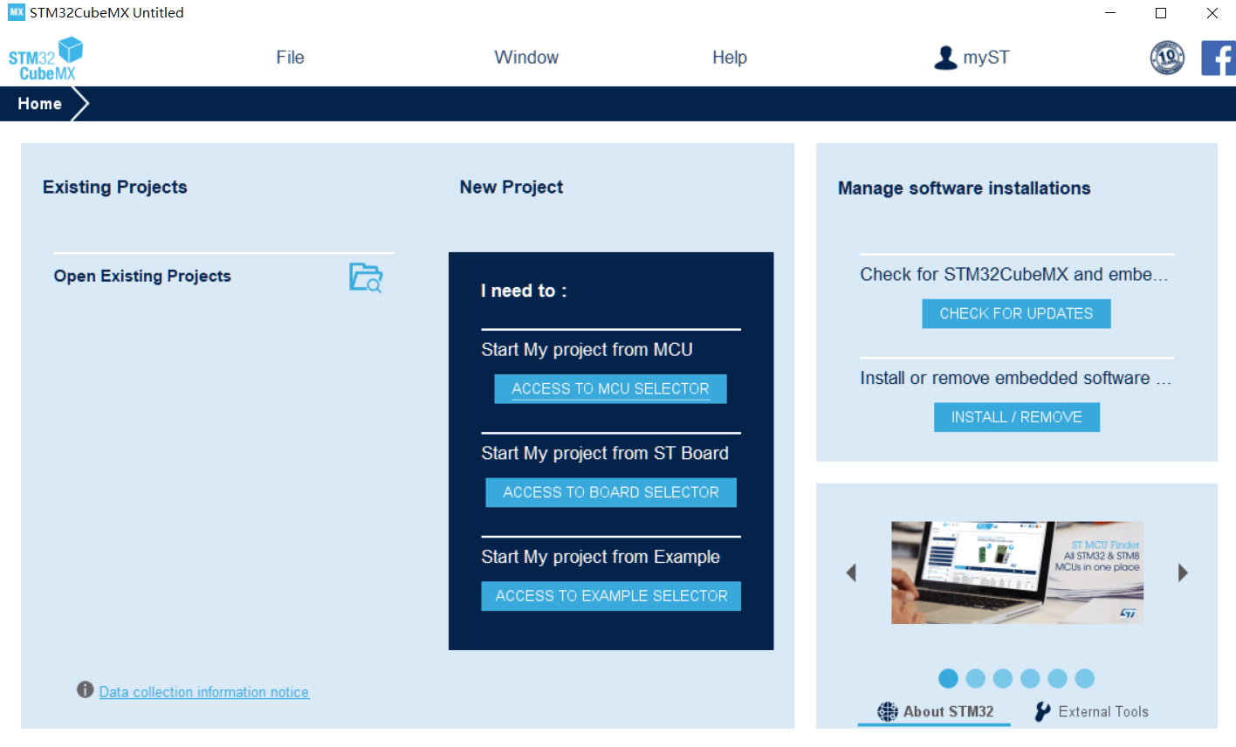Maximize the STM32CubeMX window

[x=1161, y=13]
